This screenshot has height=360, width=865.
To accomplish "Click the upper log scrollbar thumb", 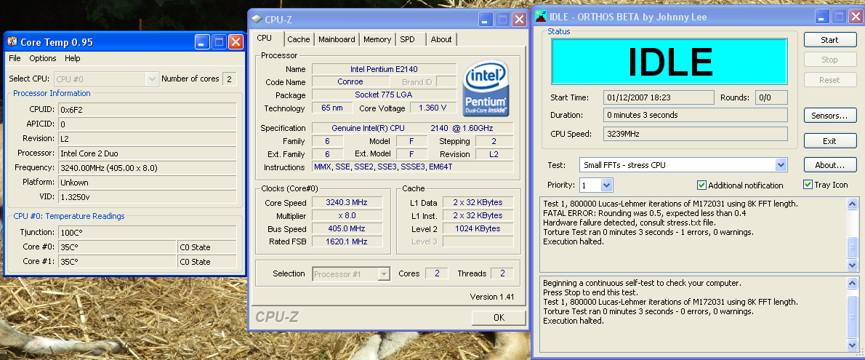I will tap(853, 247).
